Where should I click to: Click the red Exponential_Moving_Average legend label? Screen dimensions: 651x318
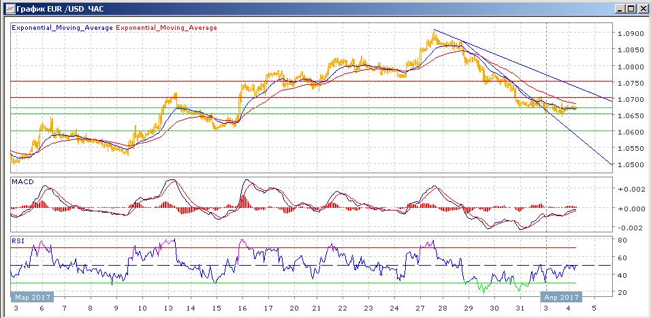coord(166,28)
